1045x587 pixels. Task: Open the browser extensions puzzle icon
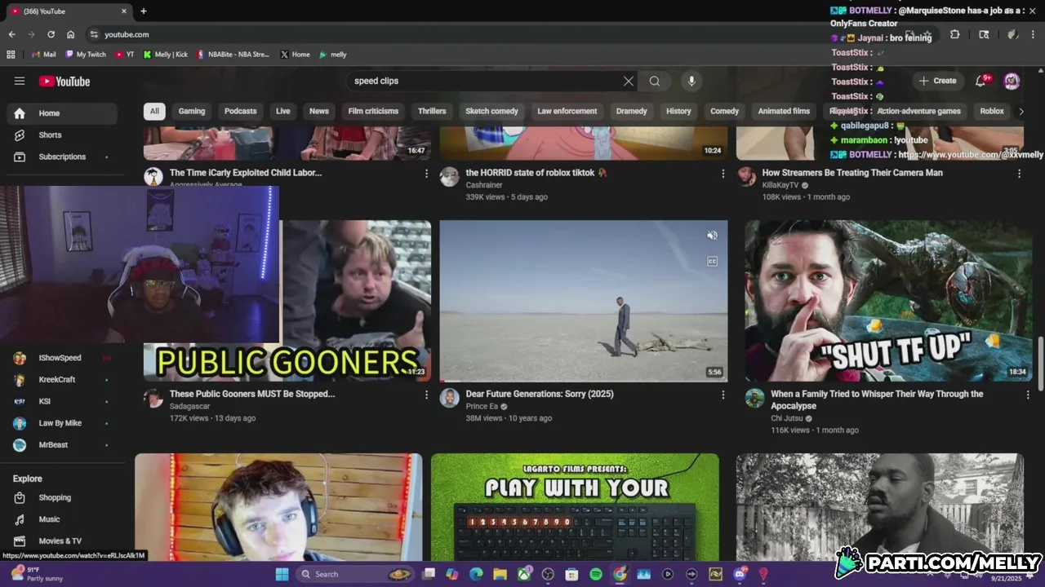(x=954, y=34)
